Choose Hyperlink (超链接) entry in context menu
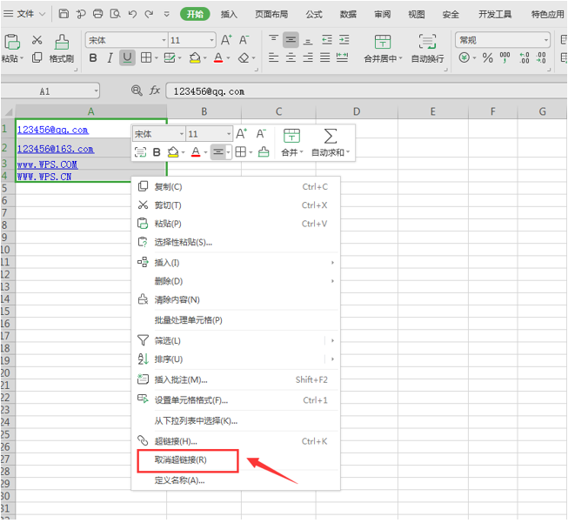The height and width of the screenshot is (523, 568). pyautogui.click(x=236, y=441)
